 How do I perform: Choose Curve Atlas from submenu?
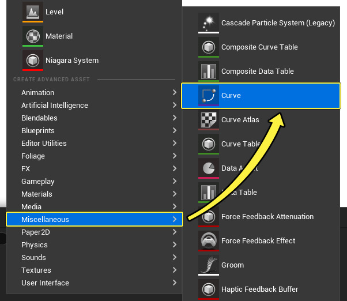tap(240, 120)
